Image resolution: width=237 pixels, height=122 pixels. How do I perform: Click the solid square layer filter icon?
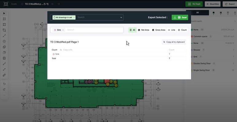214,13
